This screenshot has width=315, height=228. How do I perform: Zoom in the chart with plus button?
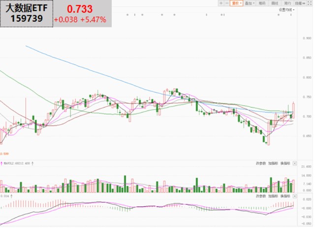coord(221,3)
